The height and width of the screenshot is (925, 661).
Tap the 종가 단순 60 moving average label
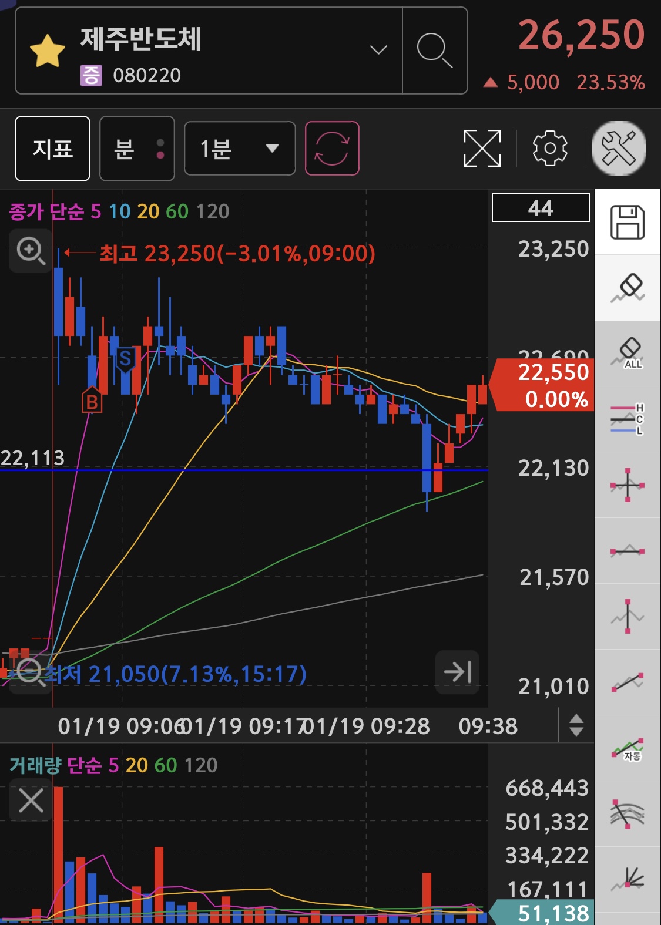[x=177, y=211]
